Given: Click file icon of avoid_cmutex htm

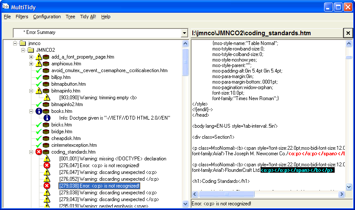Looking at the screenshot, I should 46,70.
